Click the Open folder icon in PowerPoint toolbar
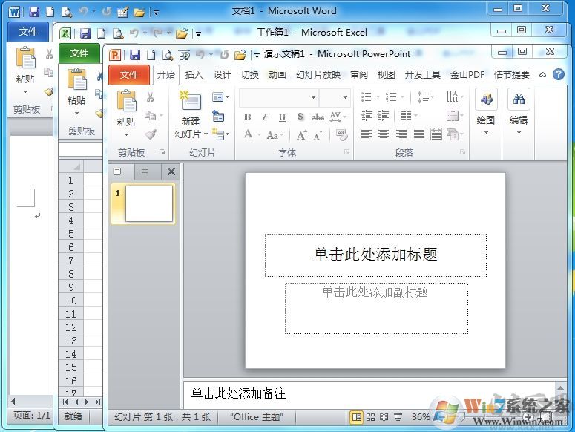Viewport: 575px width, 432px height. tap(240, 55)
